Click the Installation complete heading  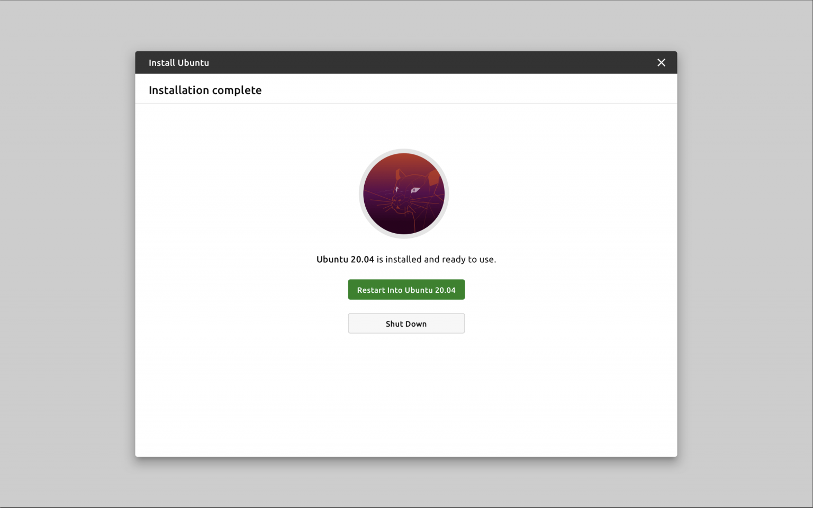coord(205,90)
